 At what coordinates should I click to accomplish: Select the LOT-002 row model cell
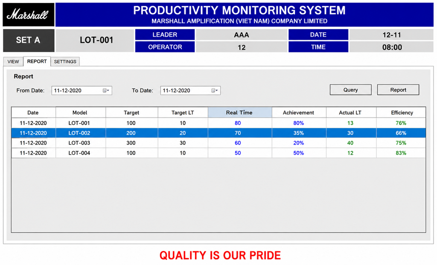coord(80,133)
